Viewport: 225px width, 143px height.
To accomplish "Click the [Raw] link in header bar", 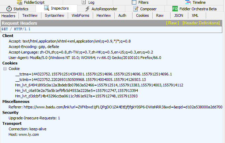I will pyautogui.click(x=173, y=23).
